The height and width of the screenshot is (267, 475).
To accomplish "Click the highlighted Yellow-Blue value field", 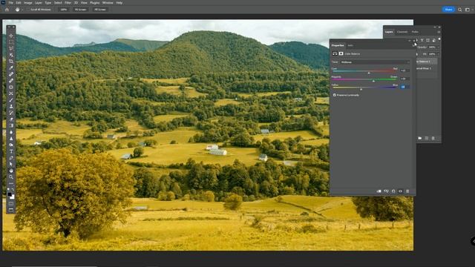I will tap(404, 87).
